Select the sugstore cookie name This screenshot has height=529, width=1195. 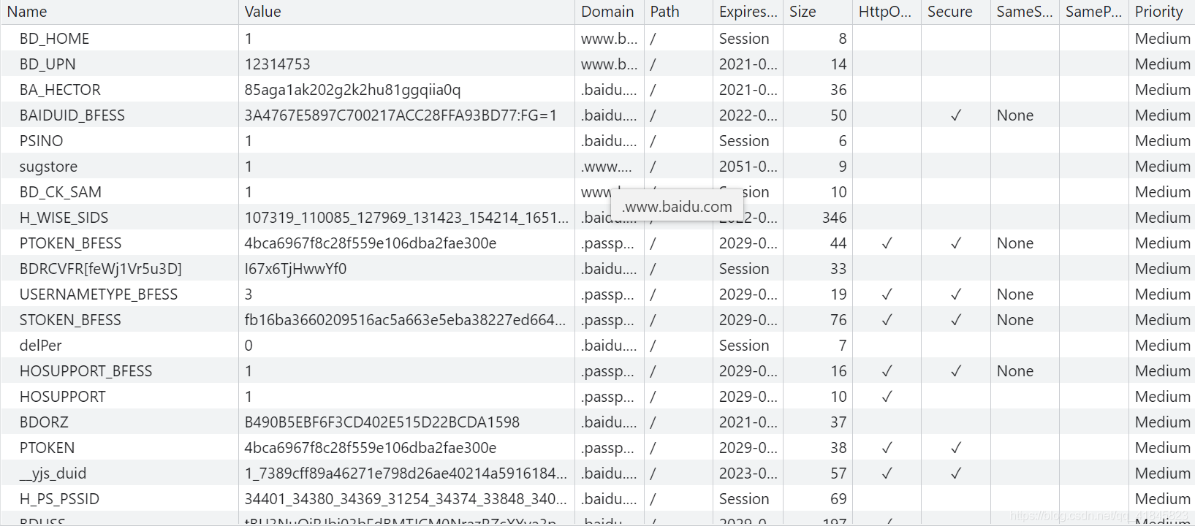pos(48,167)
